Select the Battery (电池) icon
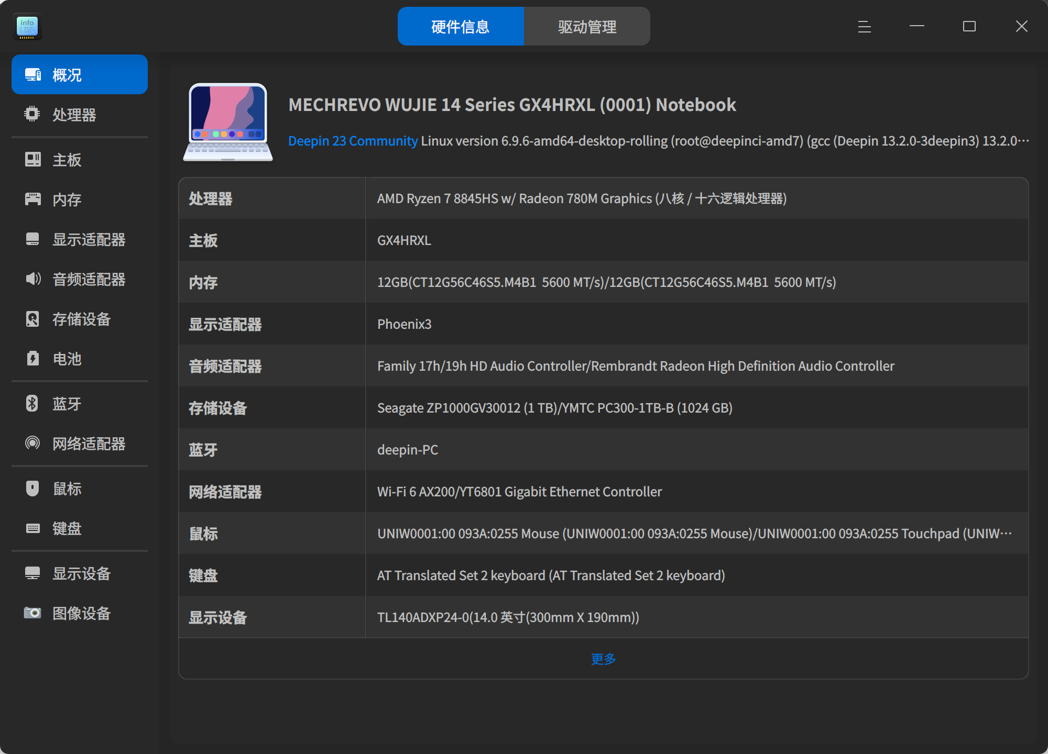Image resolution: width=1048 pixels, height=754 pixels. pyautogui.click(x=32, y=358)
